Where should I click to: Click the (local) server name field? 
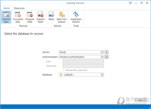click(x=80, y=52)
